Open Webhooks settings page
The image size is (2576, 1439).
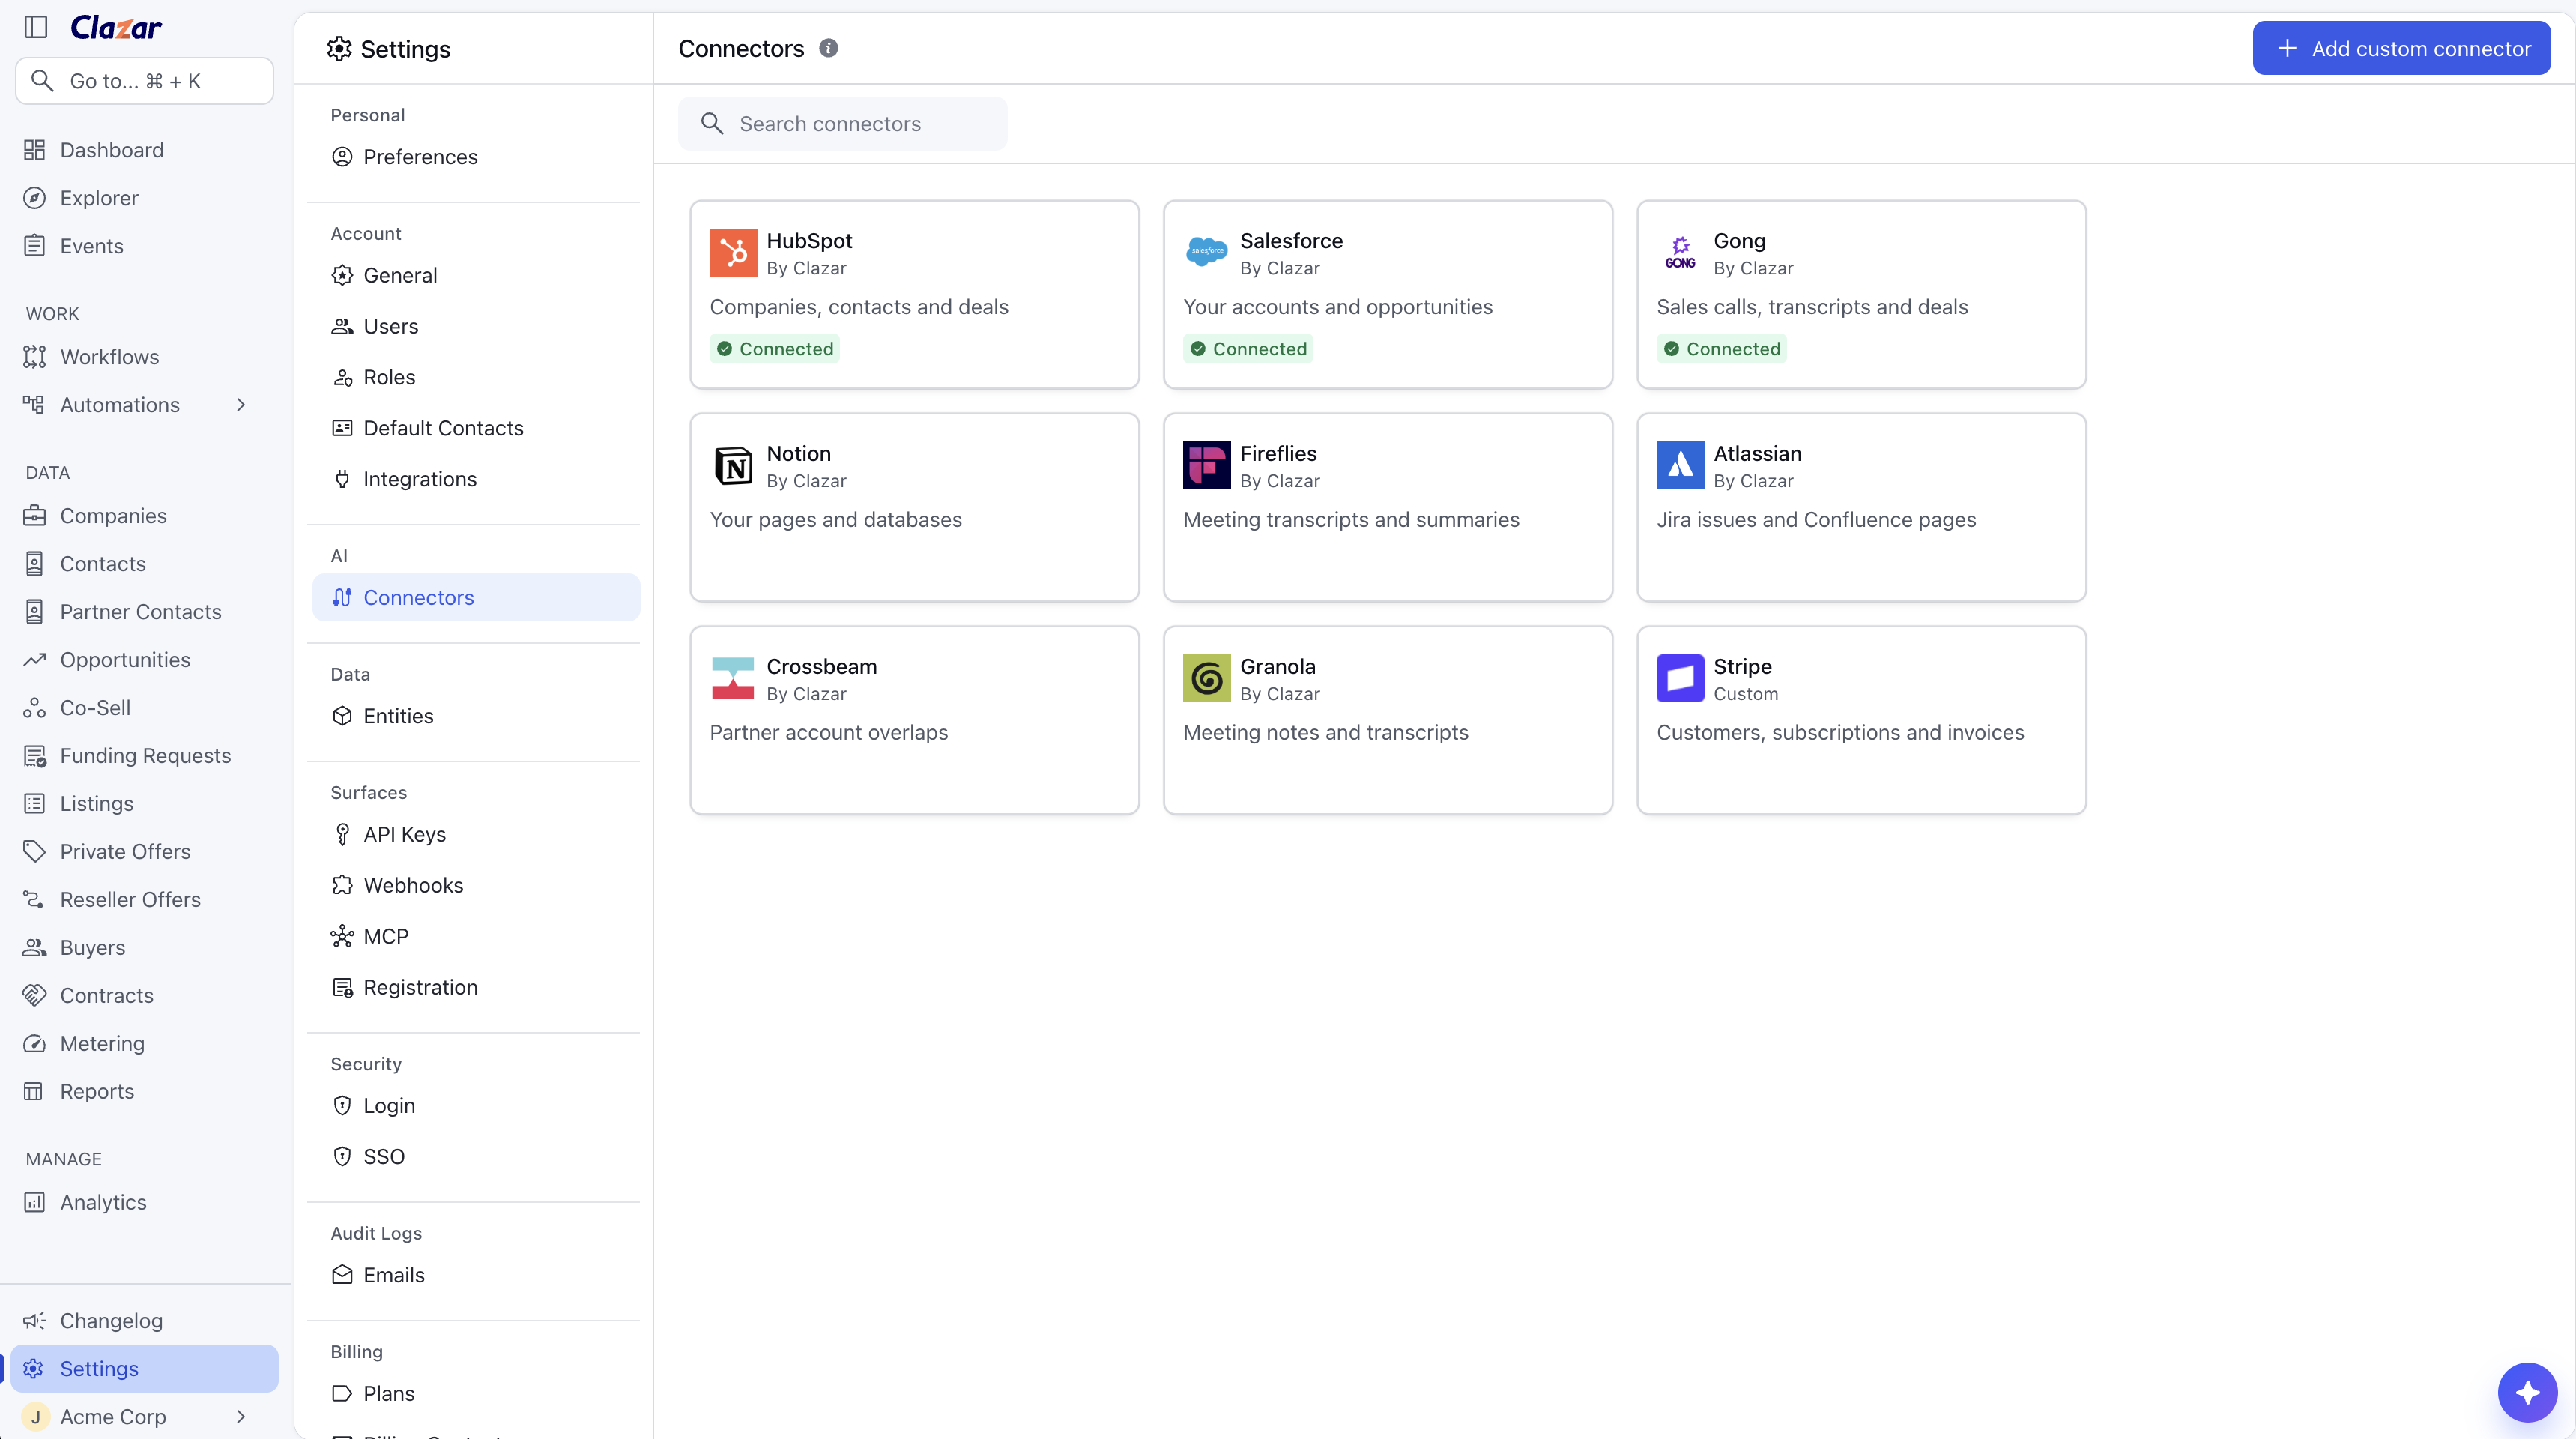coord(476,885)
